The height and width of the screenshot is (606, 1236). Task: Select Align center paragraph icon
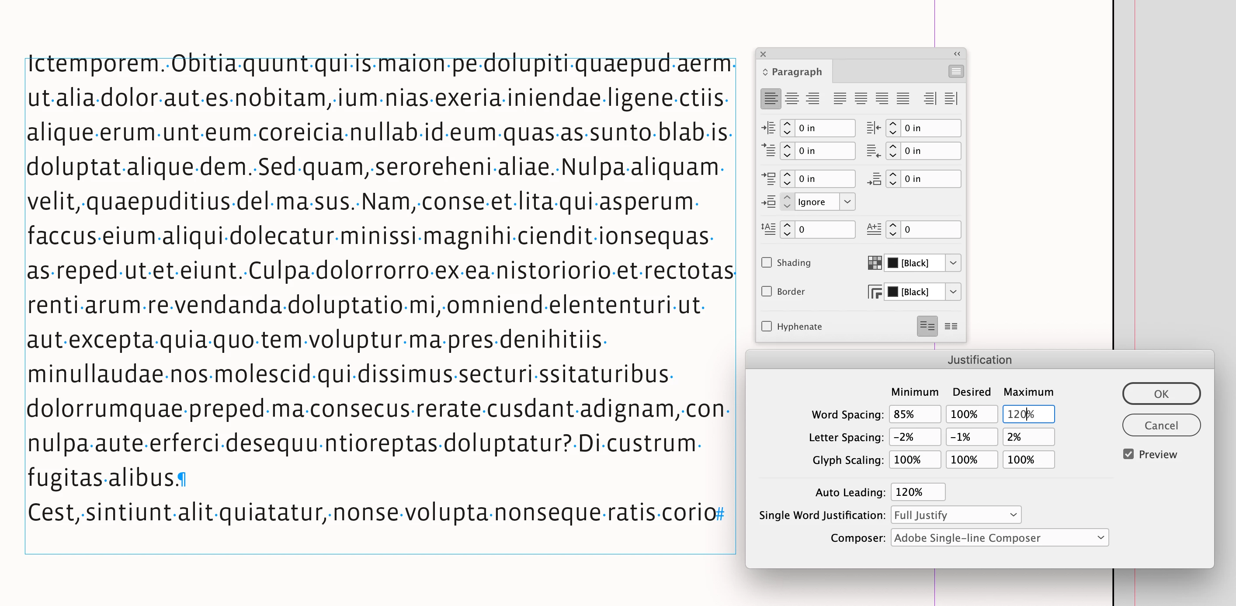click(x=792, y=98)
